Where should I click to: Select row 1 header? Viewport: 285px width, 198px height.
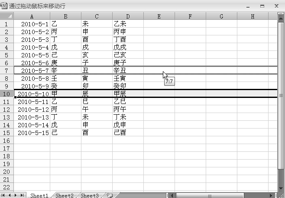point(7,24)
